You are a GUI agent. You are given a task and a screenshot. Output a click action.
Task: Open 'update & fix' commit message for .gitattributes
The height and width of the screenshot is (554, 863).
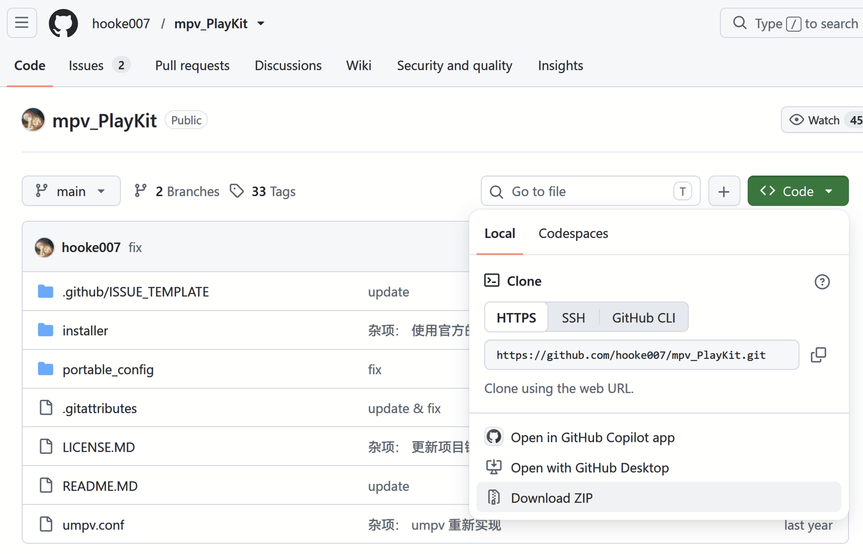click(x=405, y=408)
